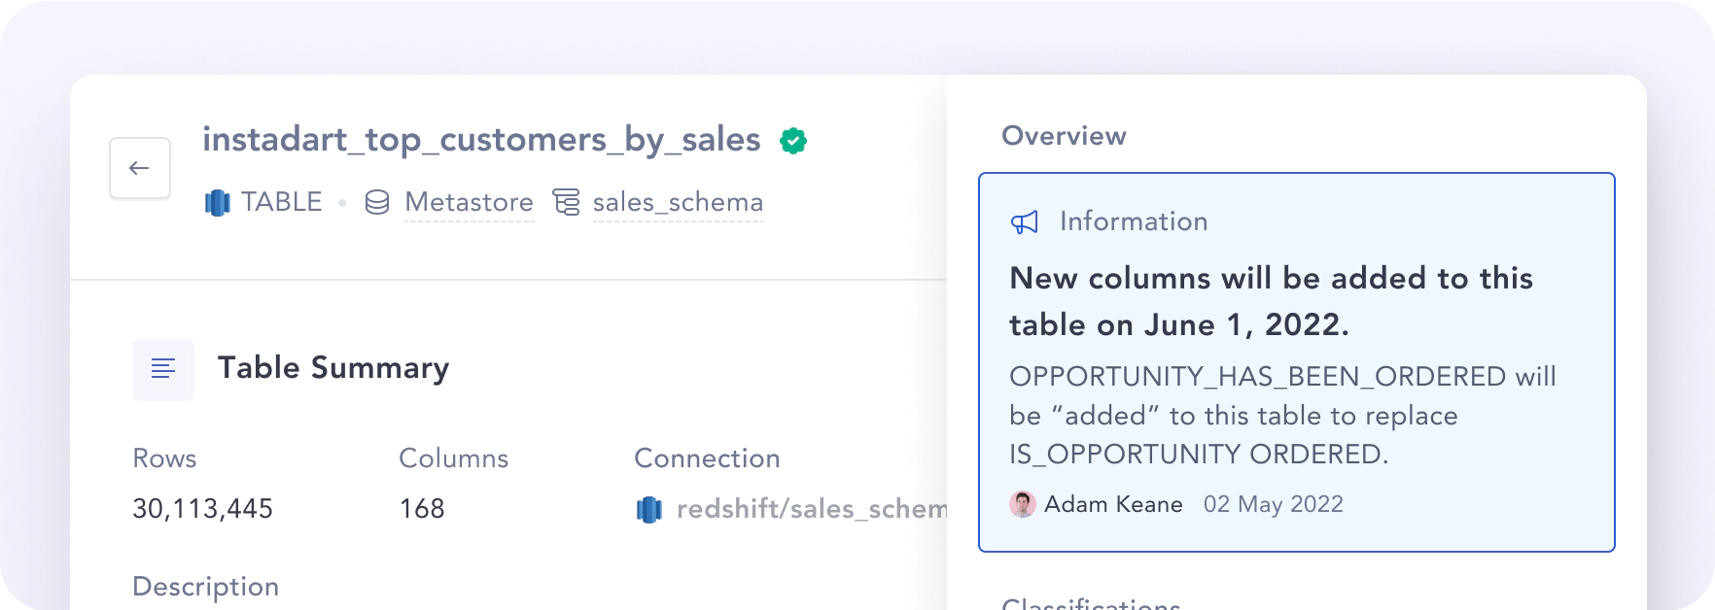
Task: Click the 168 columns value
Action: 422,509
